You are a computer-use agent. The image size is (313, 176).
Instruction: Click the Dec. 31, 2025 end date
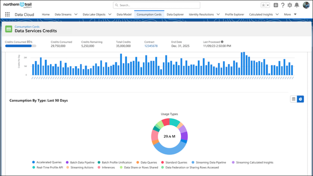pyautogui.click(x=180, y=46)
